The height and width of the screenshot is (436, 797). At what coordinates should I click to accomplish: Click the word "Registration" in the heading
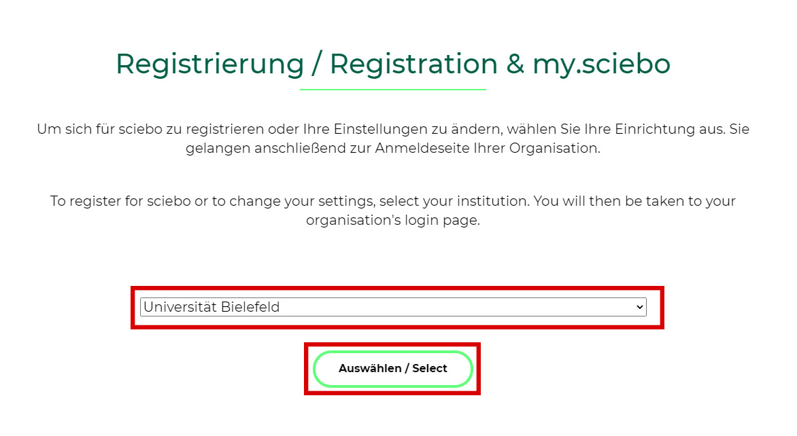[413, 64]
